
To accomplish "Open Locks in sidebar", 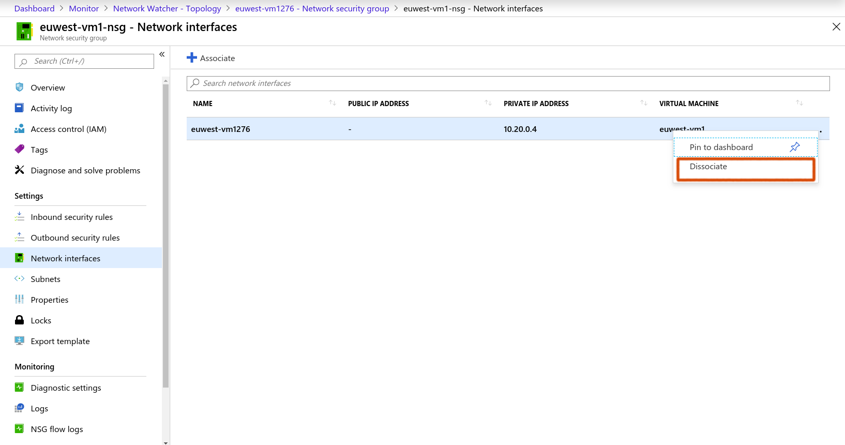I will coord(41,320).
